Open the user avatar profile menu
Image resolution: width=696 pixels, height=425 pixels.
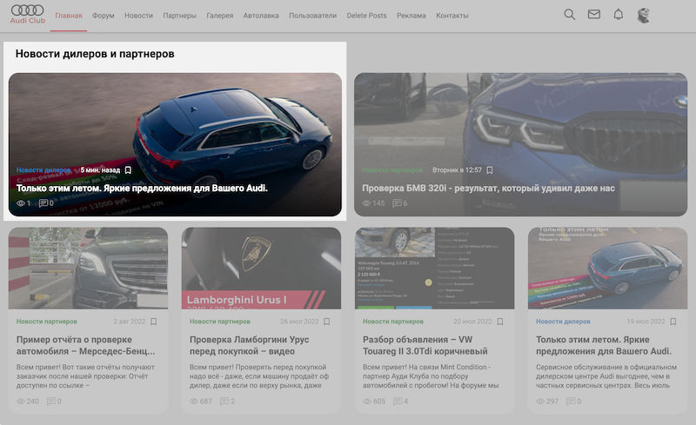pos(643,15)
